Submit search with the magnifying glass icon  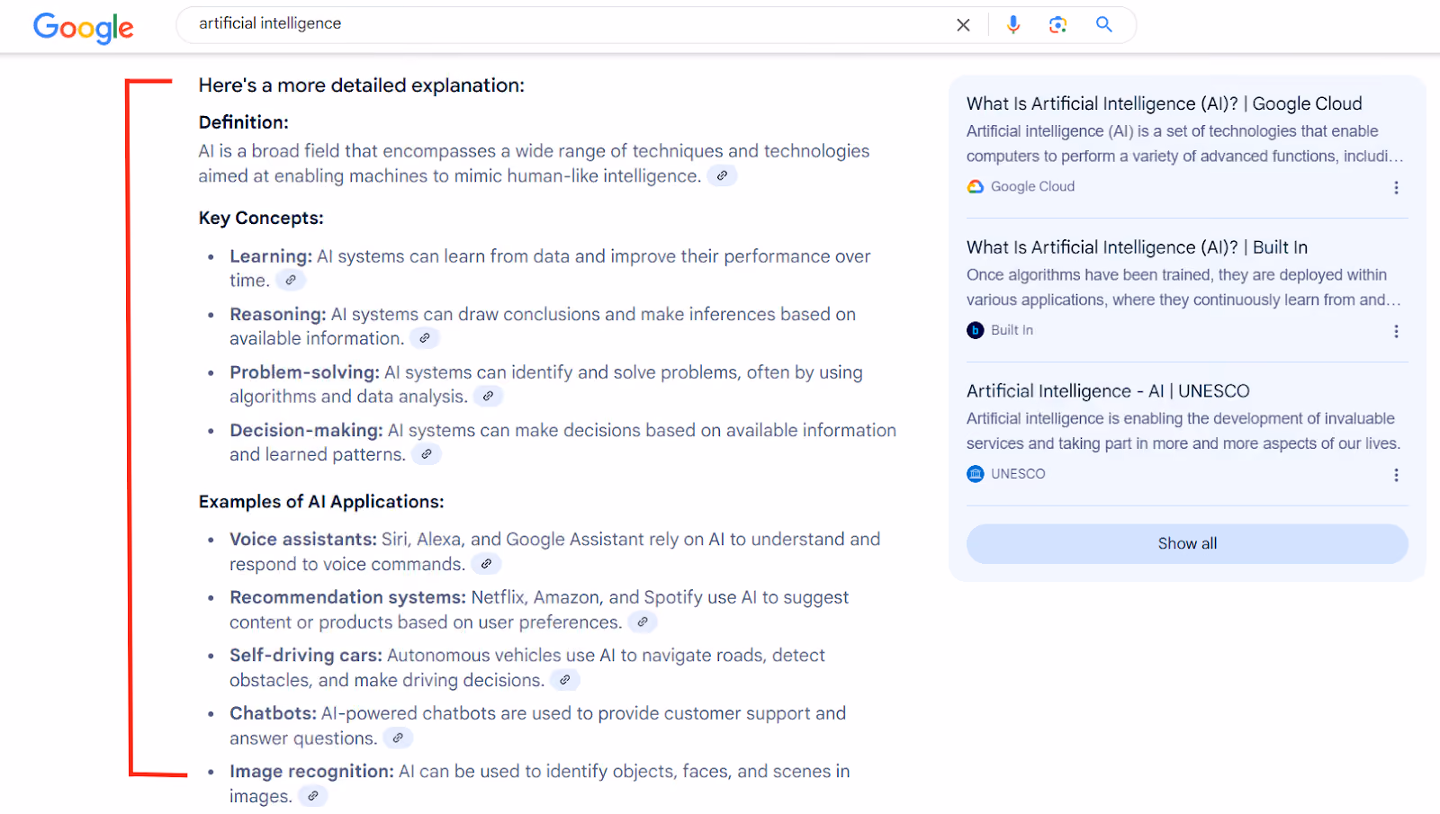coord(1104,24)
